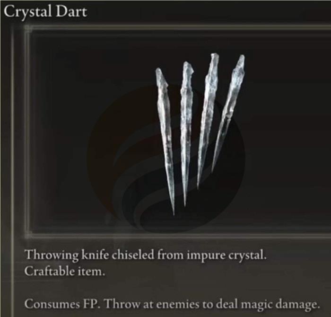This screenshot has height=317, width=331.
Task: Click the jagged top of rightmost dart
Action: (241, 62)
